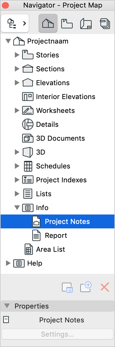This screenshot has height=347, width=115.
Task: Collapse the Properties panel section
Action: point(7,306)
